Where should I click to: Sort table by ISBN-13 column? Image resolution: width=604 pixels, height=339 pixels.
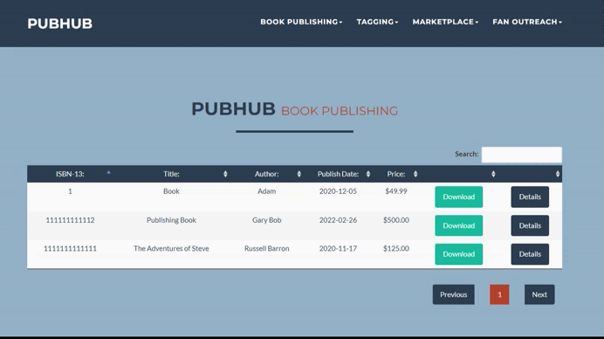[70, 174]
